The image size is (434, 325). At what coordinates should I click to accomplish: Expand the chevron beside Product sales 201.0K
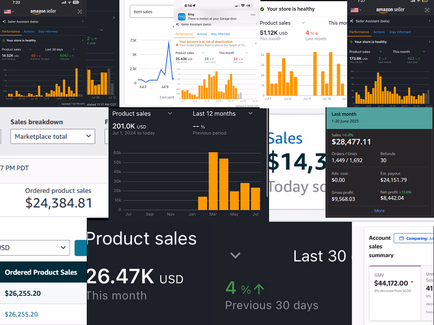tap(170, 114)
